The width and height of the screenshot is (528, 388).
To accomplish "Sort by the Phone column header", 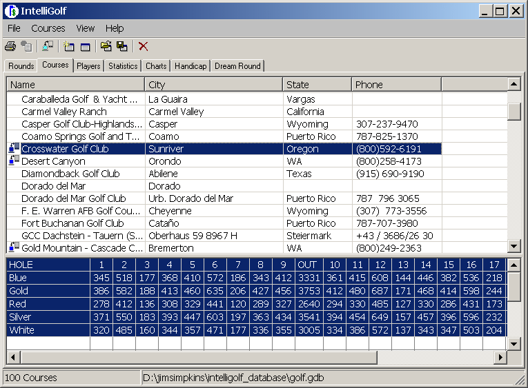I will [396, 84].
